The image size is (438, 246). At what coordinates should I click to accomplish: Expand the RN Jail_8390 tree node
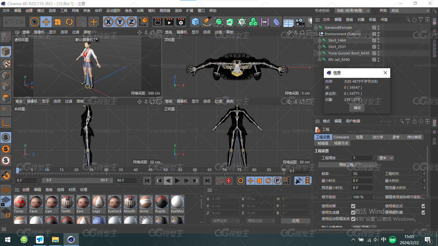tap(319, 60)
